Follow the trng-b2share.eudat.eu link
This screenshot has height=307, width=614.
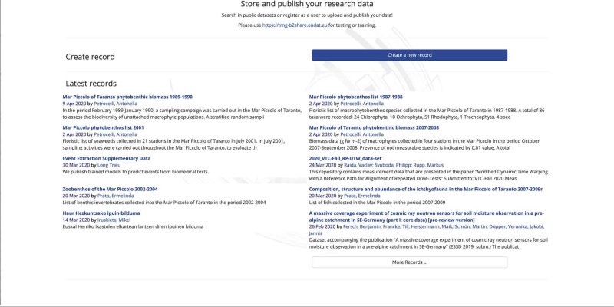tap(295, 25)
